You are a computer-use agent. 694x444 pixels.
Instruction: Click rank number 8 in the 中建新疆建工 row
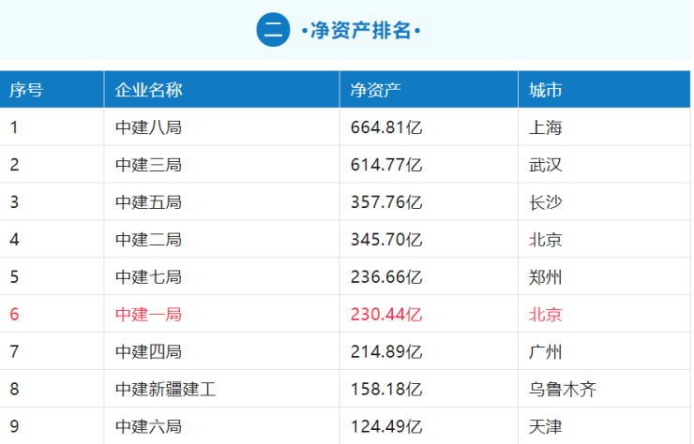point(14,389)
